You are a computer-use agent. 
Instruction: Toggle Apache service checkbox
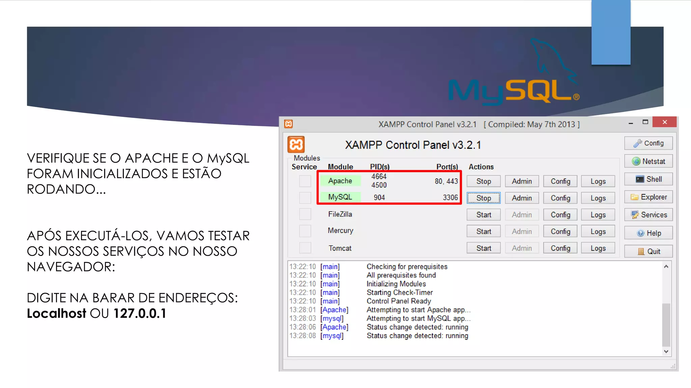pos(305,181)
